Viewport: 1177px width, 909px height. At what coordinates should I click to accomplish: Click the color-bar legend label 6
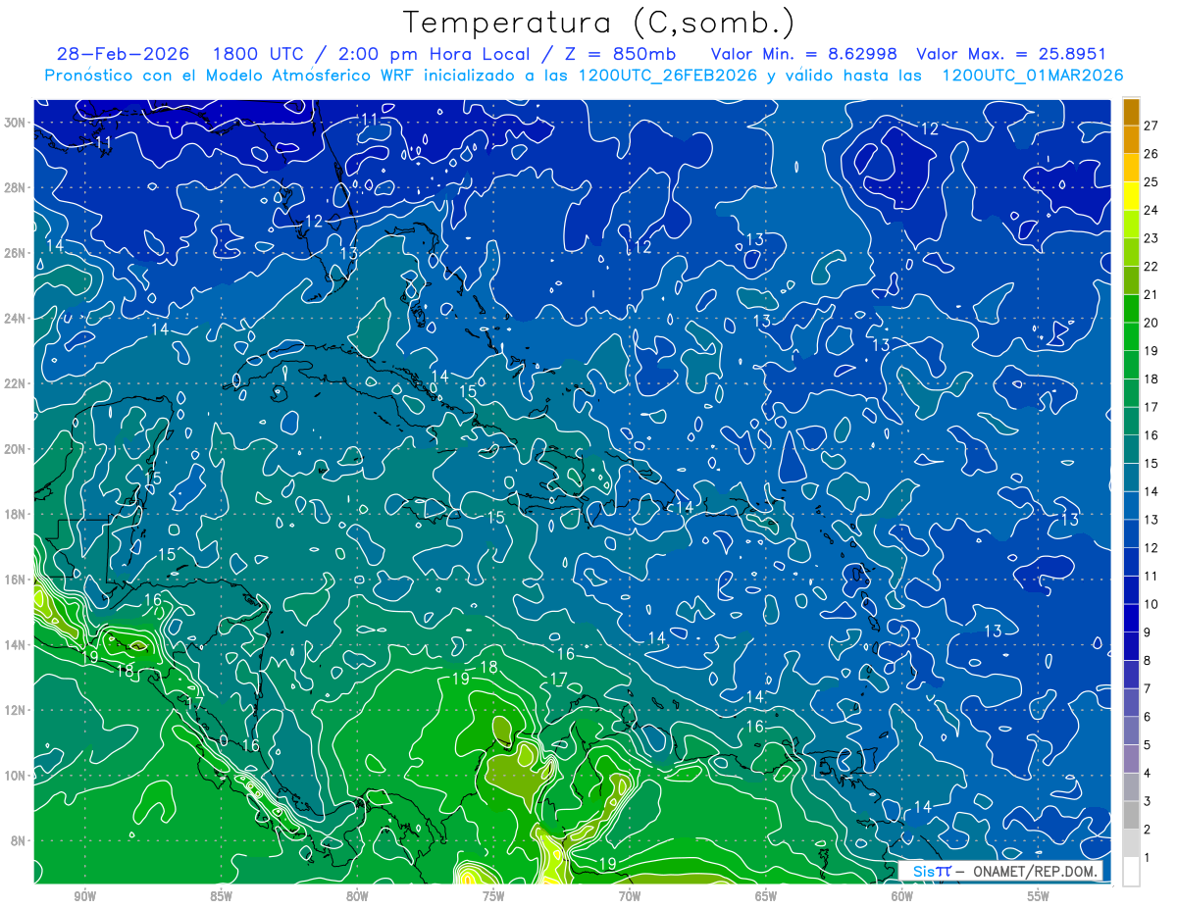[1148, 717]
